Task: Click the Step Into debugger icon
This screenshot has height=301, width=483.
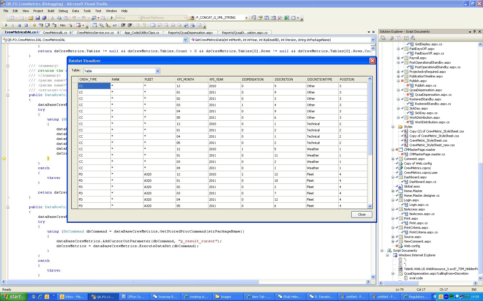Action: (41, 25)
